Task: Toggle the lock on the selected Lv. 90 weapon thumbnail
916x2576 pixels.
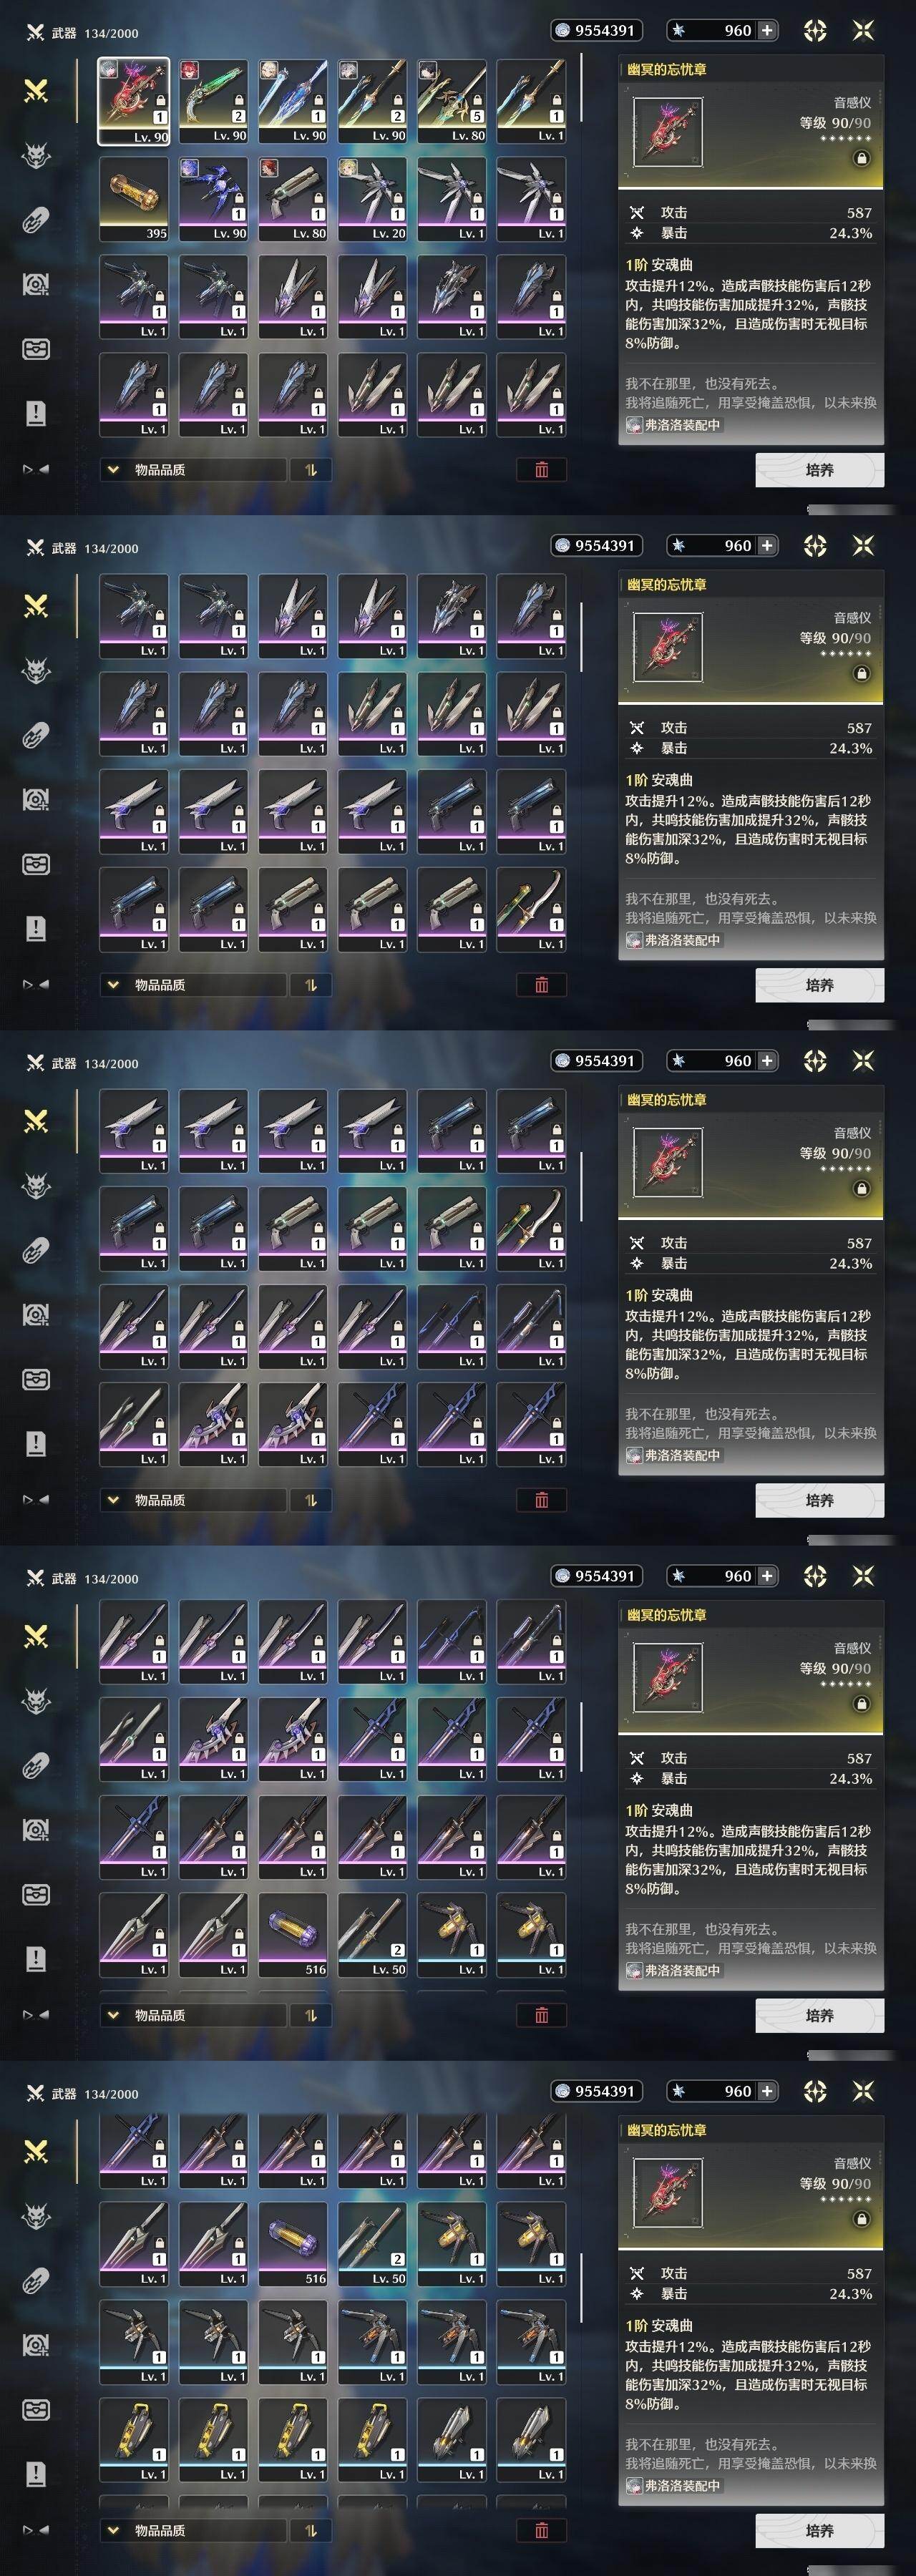Action: pos(160,101)
